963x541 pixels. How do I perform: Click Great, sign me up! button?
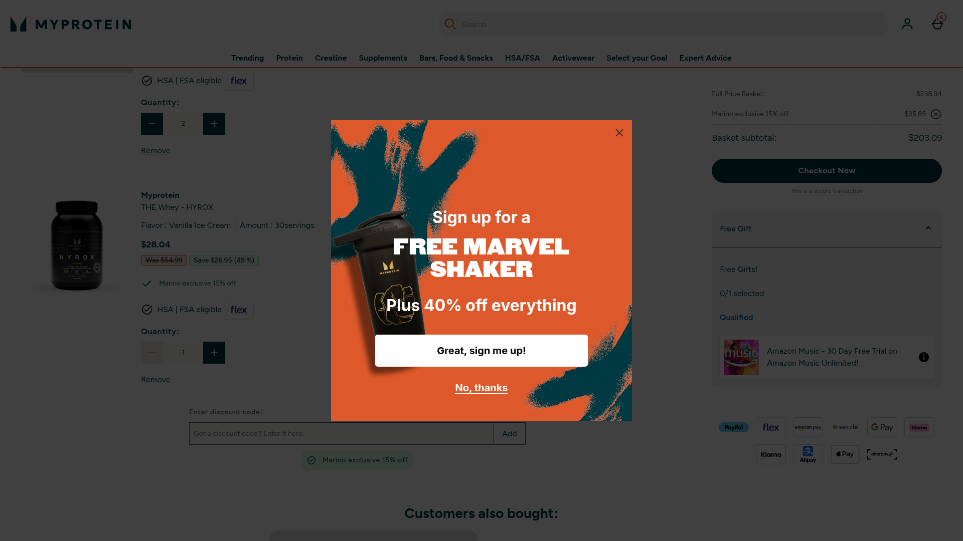pos(481,351)
